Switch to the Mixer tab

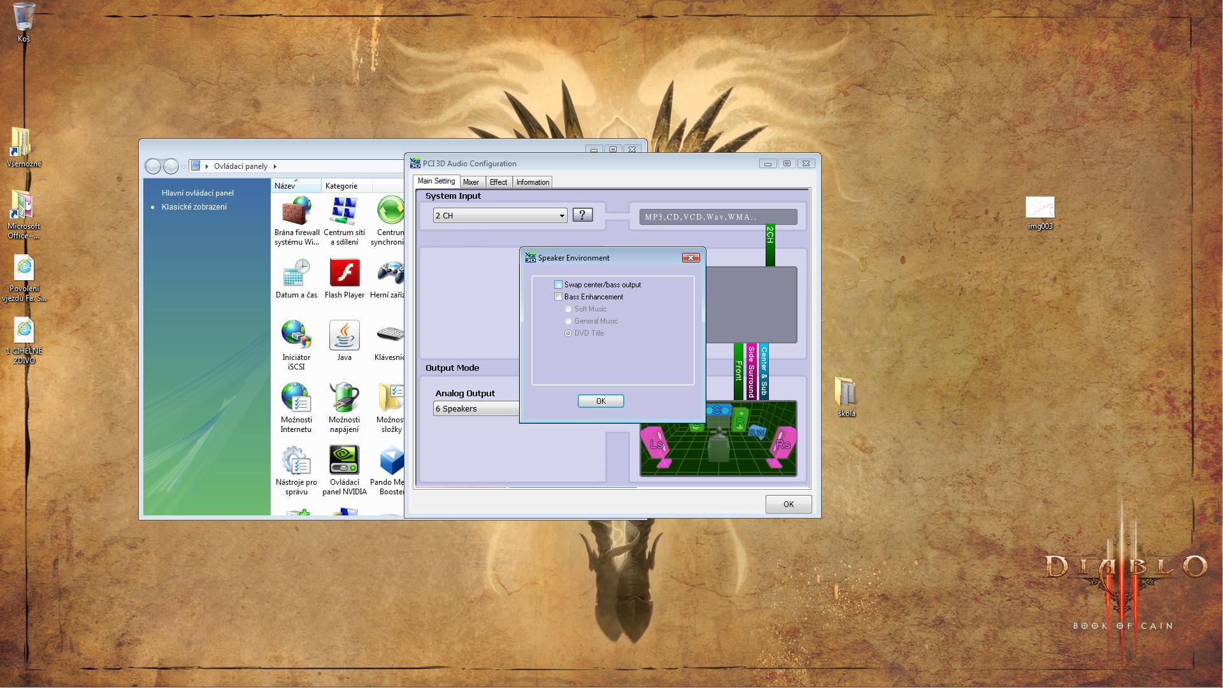471,182
